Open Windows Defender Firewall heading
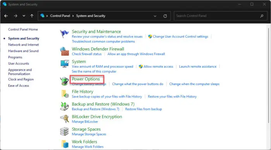 coord(98,49)
